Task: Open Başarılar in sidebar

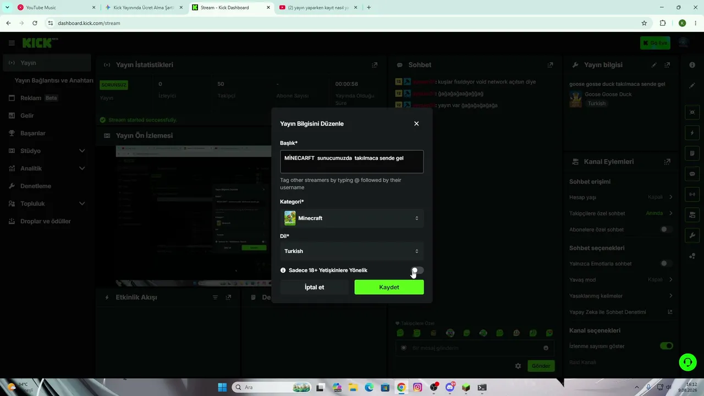Action: click(x=47, y=133)
